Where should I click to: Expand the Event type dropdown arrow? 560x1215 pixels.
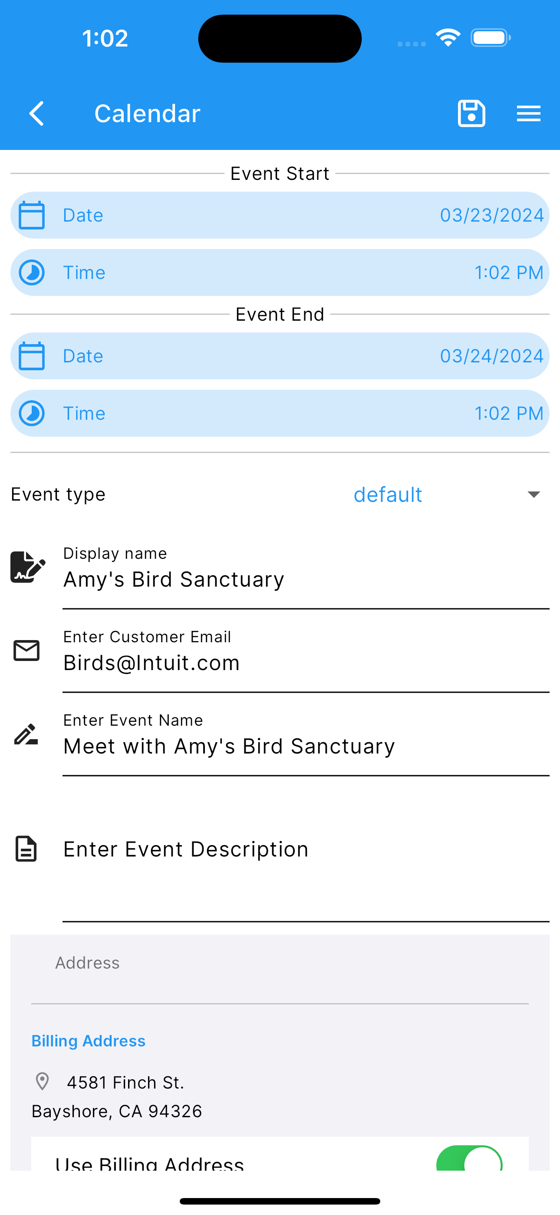[534, 495]
